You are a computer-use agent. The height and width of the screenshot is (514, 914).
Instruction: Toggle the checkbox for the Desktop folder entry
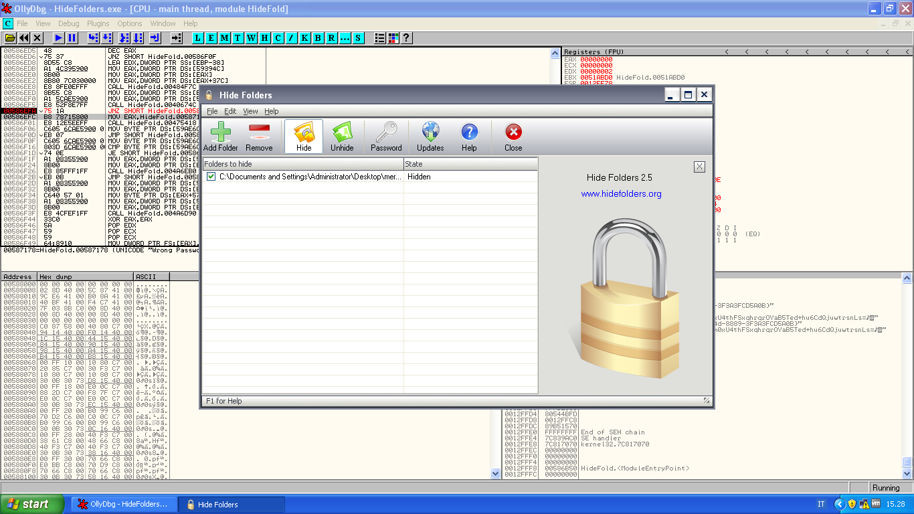(211, 177)
